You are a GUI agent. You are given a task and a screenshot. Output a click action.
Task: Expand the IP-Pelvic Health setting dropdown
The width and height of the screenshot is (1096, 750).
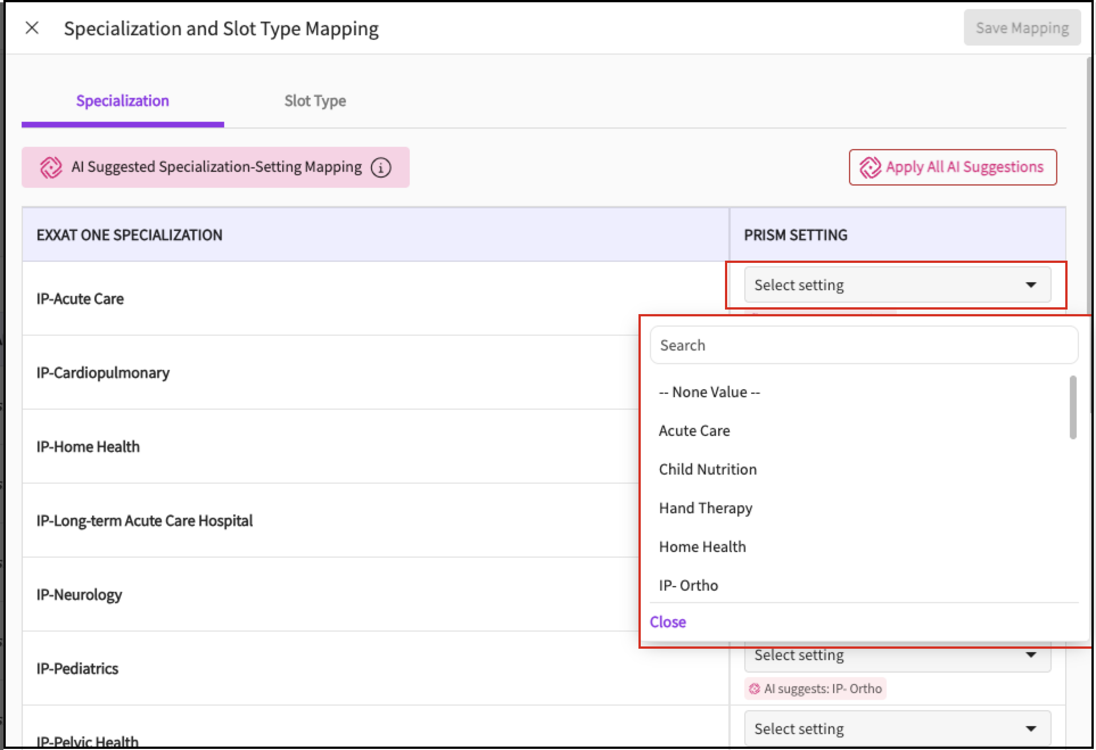click(897, 729)
